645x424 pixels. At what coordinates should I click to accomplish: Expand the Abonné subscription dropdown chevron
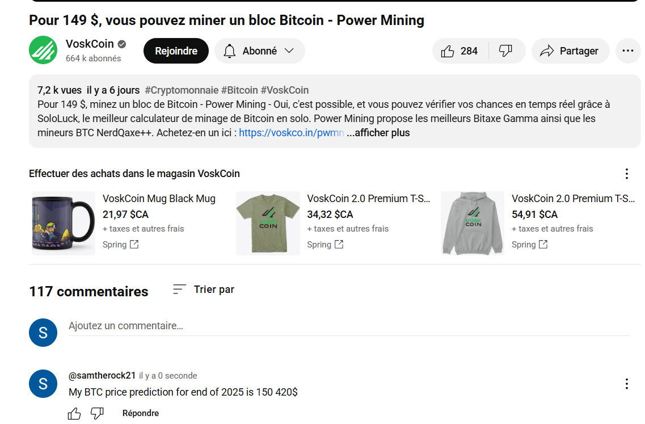pos(289,51)
